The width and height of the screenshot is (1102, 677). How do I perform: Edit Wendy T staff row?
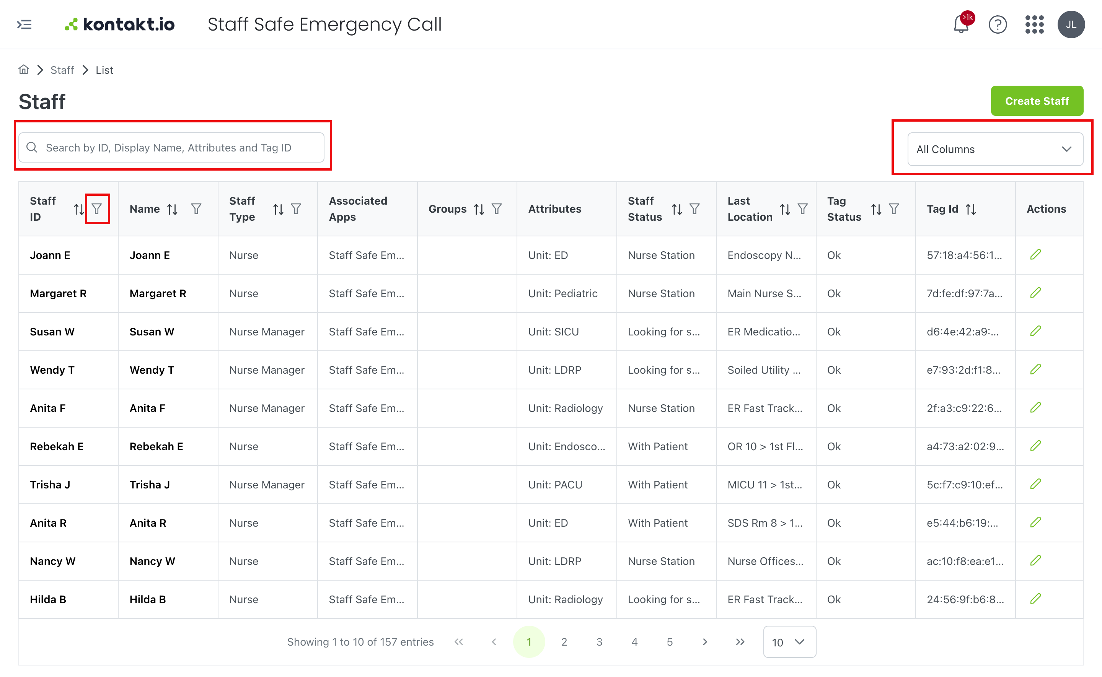1036,369
